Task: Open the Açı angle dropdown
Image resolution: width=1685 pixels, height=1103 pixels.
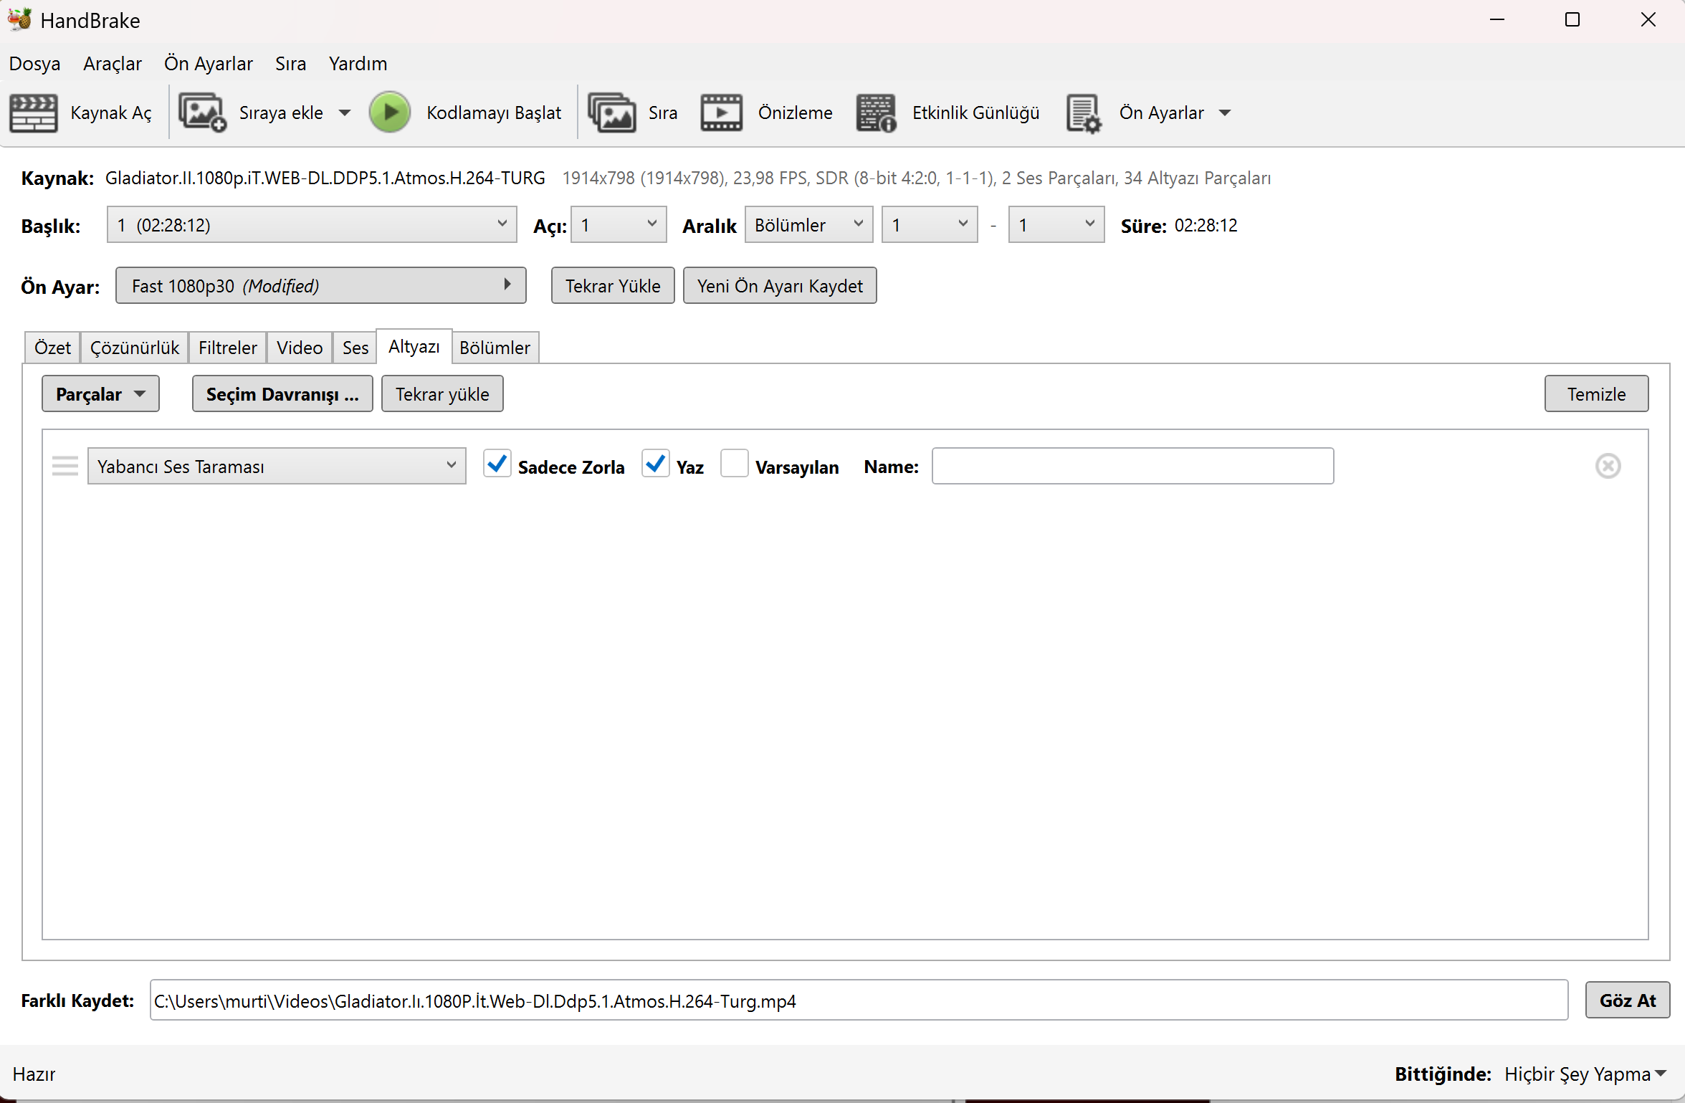Action: click(x=619, y=225)
